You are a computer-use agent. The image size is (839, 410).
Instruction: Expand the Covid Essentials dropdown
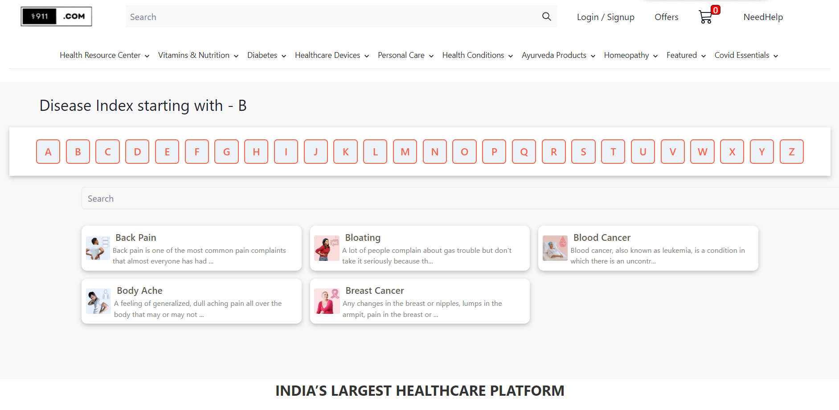point(741,55)
